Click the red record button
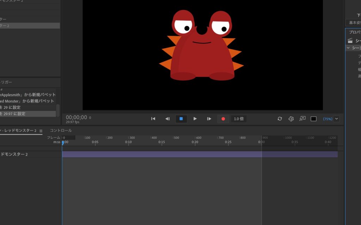The height and width of the screenshot is (225, 361). tap(223, 119)
